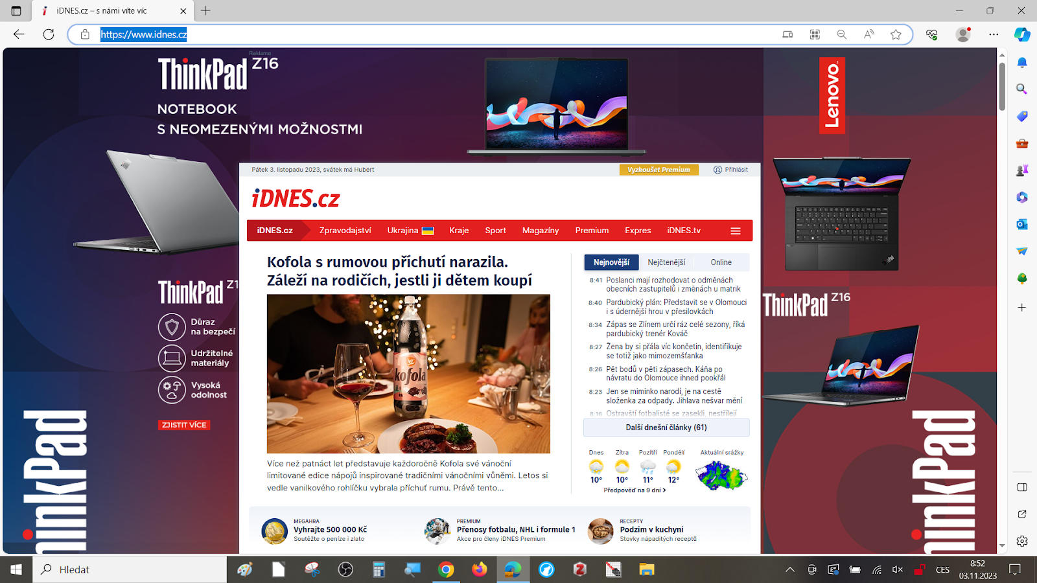This screenshot has width=1037, height=583.
Task: Open Kofola article photo
Action: 408,374
